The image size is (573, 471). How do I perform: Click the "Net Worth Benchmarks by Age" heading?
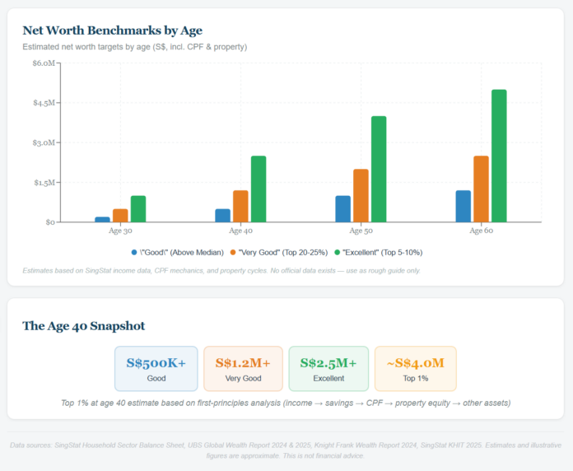(x=112, y=30)
